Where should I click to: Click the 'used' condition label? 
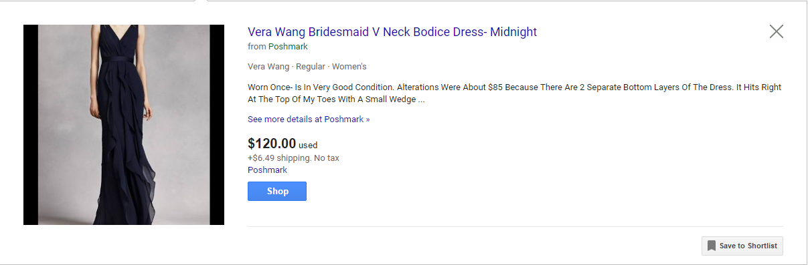(308, 145)
